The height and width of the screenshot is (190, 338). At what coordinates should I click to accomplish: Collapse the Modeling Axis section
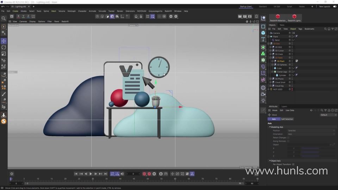click(x=270, y=127)
